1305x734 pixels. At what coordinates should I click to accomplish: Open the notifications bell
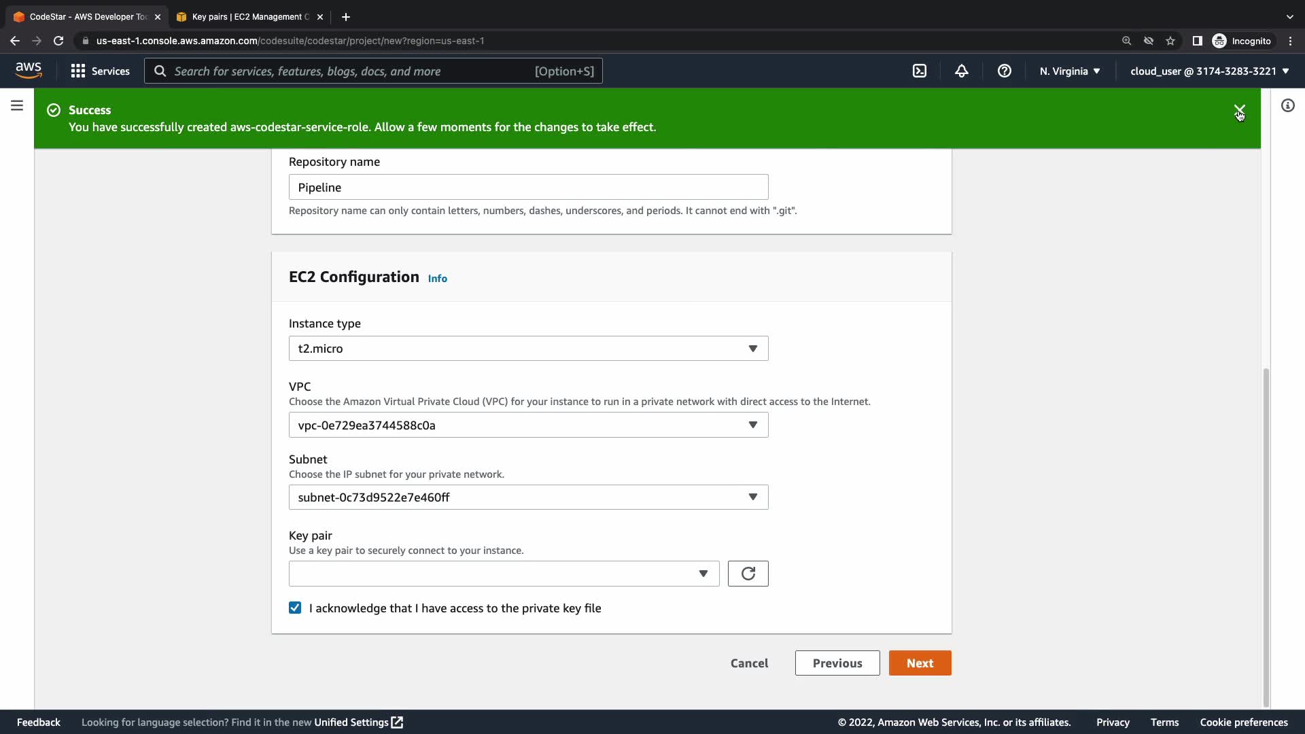click(x=961, y=71)
